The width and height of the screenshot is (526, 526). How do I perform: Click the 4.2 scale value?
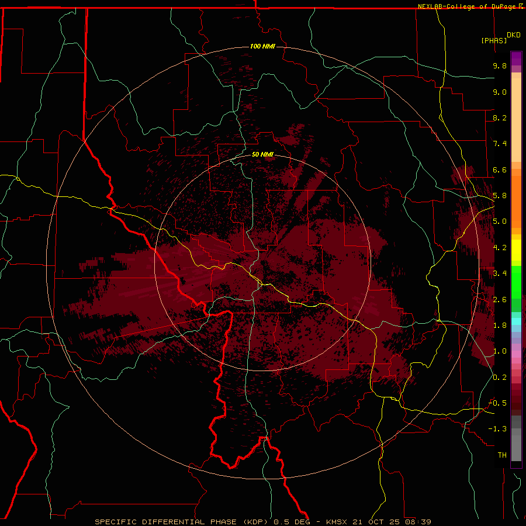(x=500, y=248)
